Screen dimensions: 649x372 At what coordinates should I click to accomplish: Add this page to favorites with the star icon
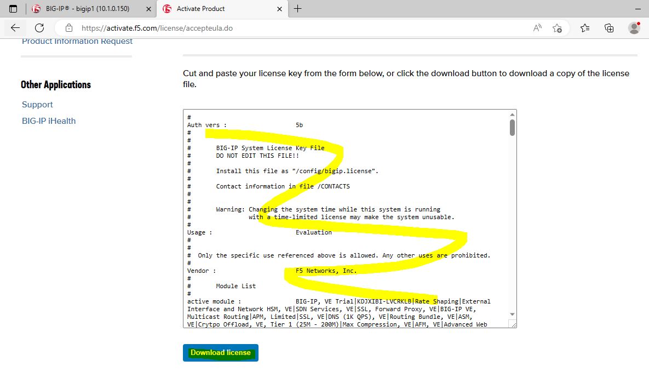[x=557, y=28]
